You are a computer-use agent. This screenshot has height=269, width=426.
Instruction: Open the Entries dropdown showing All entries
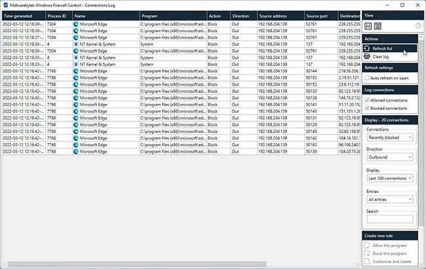(390, 200)
